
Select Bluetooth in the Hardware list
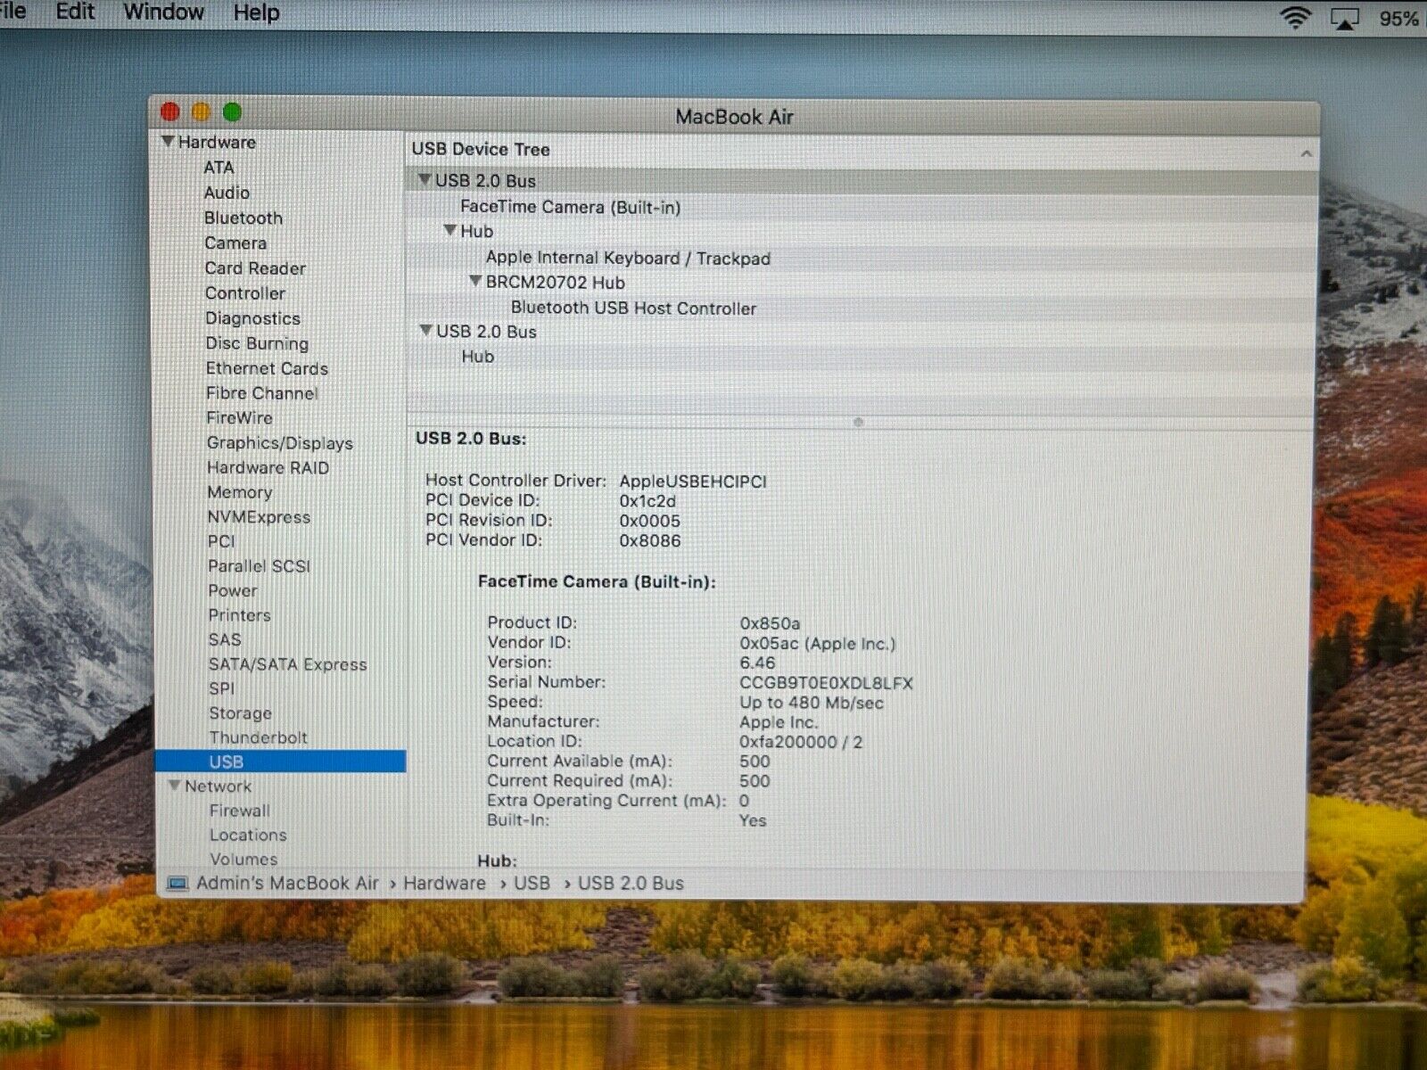tap(243, 218)
